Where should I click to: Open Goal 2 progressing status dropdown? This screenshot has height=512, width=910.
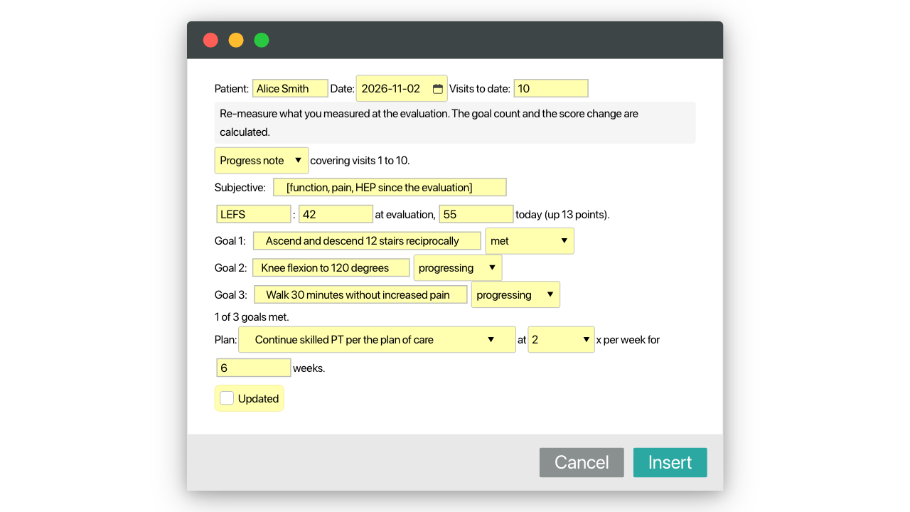[458, 268]
